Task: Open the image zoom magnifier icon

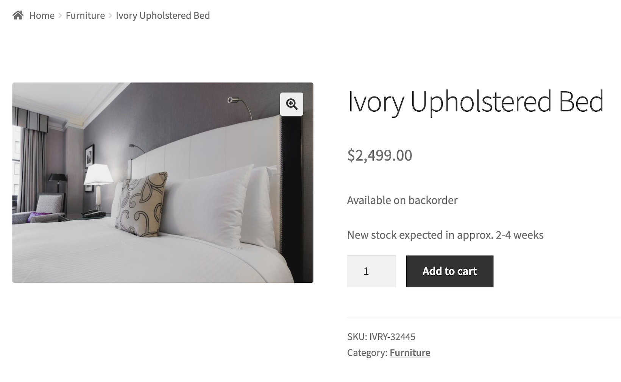Action: click(x=292, y=104)
